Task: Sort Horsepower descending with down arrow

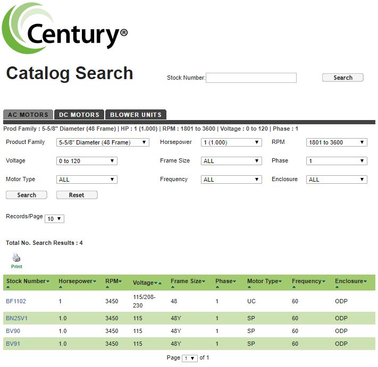Action: pos(95,281)
